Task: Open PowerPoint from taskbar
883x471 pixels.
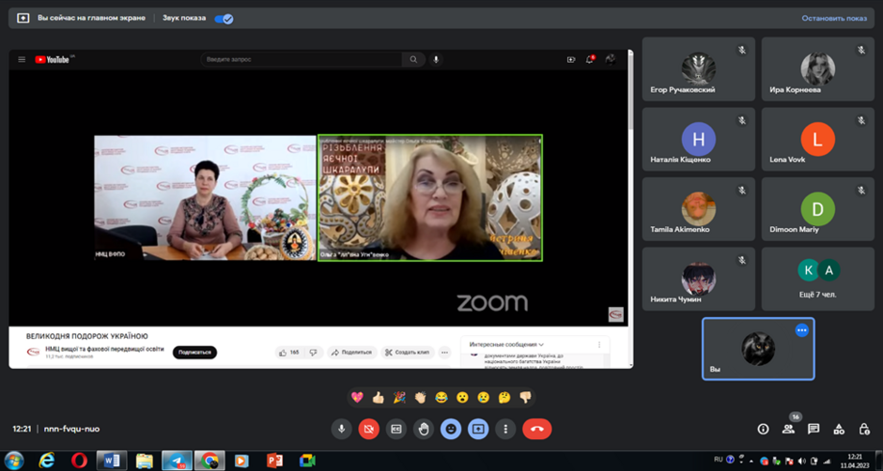Action: 275,461
